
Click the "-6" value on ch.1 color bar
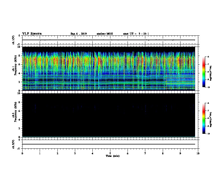208,56
